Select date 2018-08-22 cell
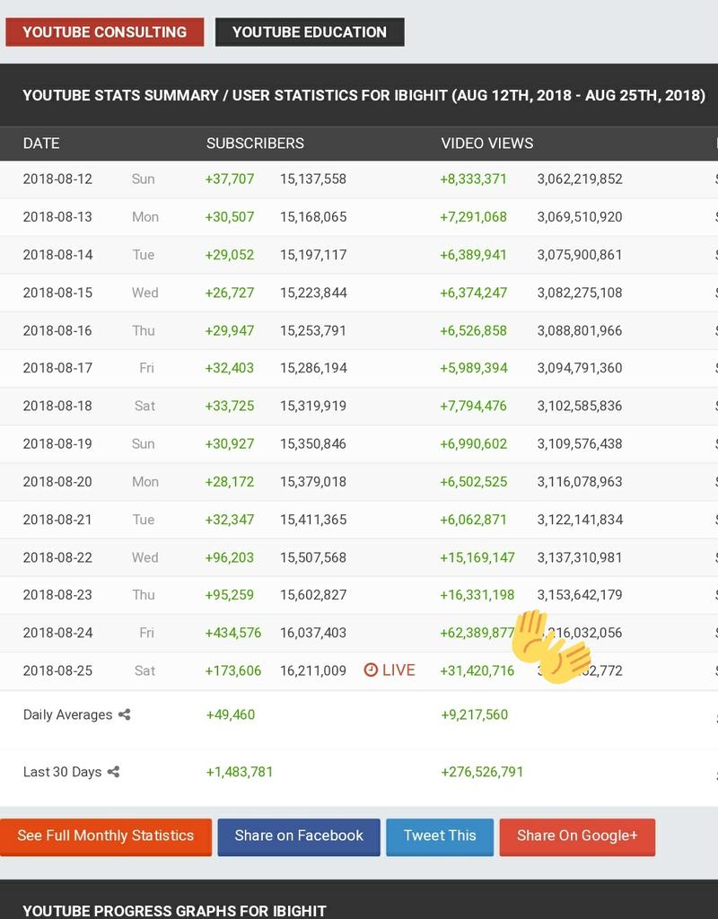718x919 pixels. point(57,557)
